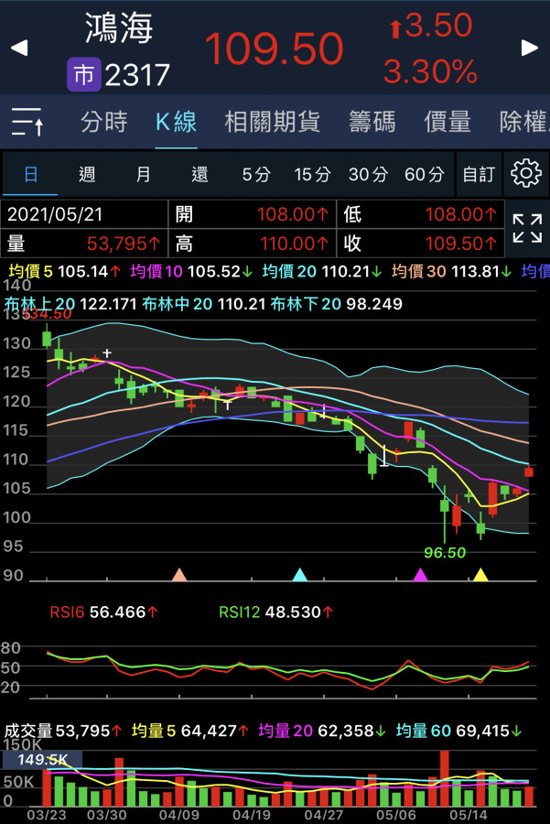Viewport: 550px width, 824px height.
Task: Choose 60分 chart interval
Action: pos(424,174)
